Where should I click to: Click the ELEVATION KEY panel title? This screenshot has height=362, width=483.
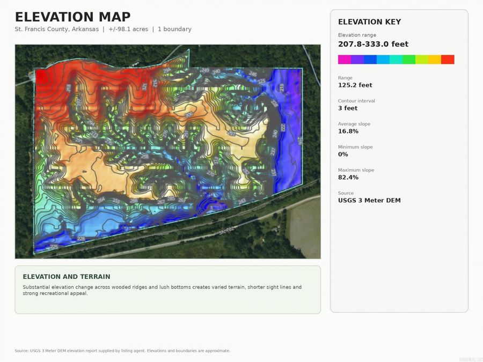coord(369,22)
